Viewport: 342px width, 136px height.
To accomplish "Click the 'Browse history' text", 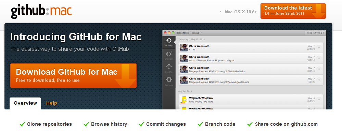I will [x=109, y=124].
